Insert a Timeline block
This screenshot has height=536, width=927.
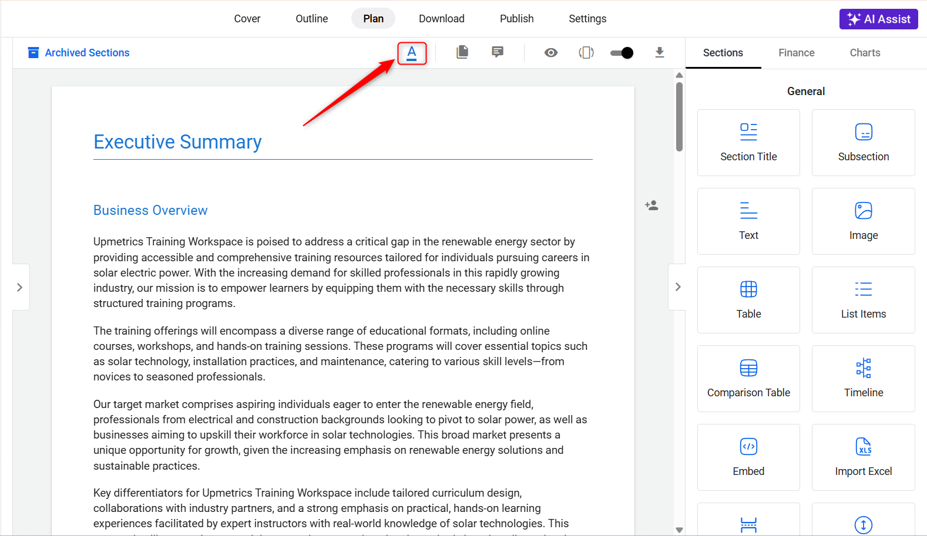(864, 379)
